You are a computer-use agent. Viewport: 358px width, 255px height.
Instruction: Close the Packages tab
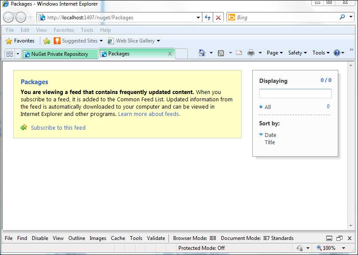170,54
